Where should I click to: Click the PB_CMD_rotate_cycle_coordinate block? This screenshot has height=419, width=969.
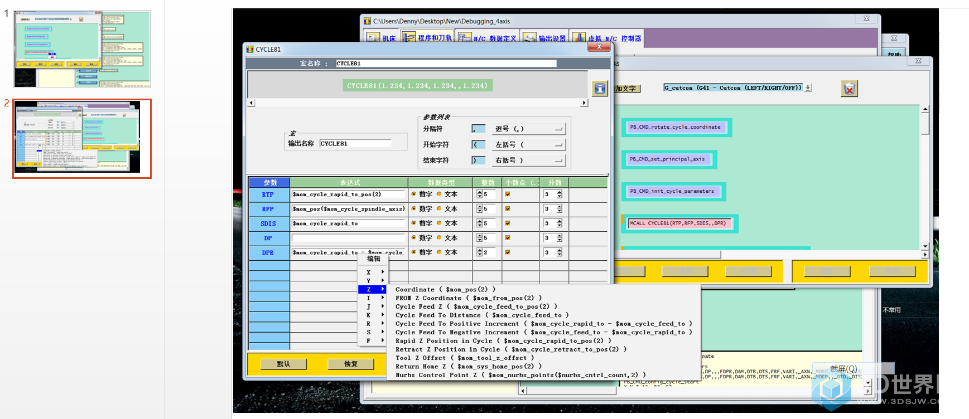676,127
